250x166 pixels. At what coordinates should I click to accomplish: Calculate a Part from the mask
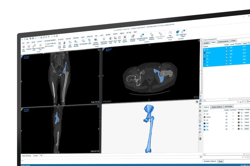point(177,33)
